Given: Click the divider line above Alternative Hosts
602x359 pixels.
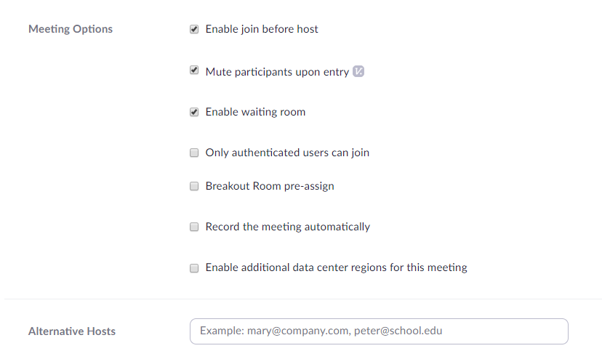Looking at the screenshot, I should (303, 299).
